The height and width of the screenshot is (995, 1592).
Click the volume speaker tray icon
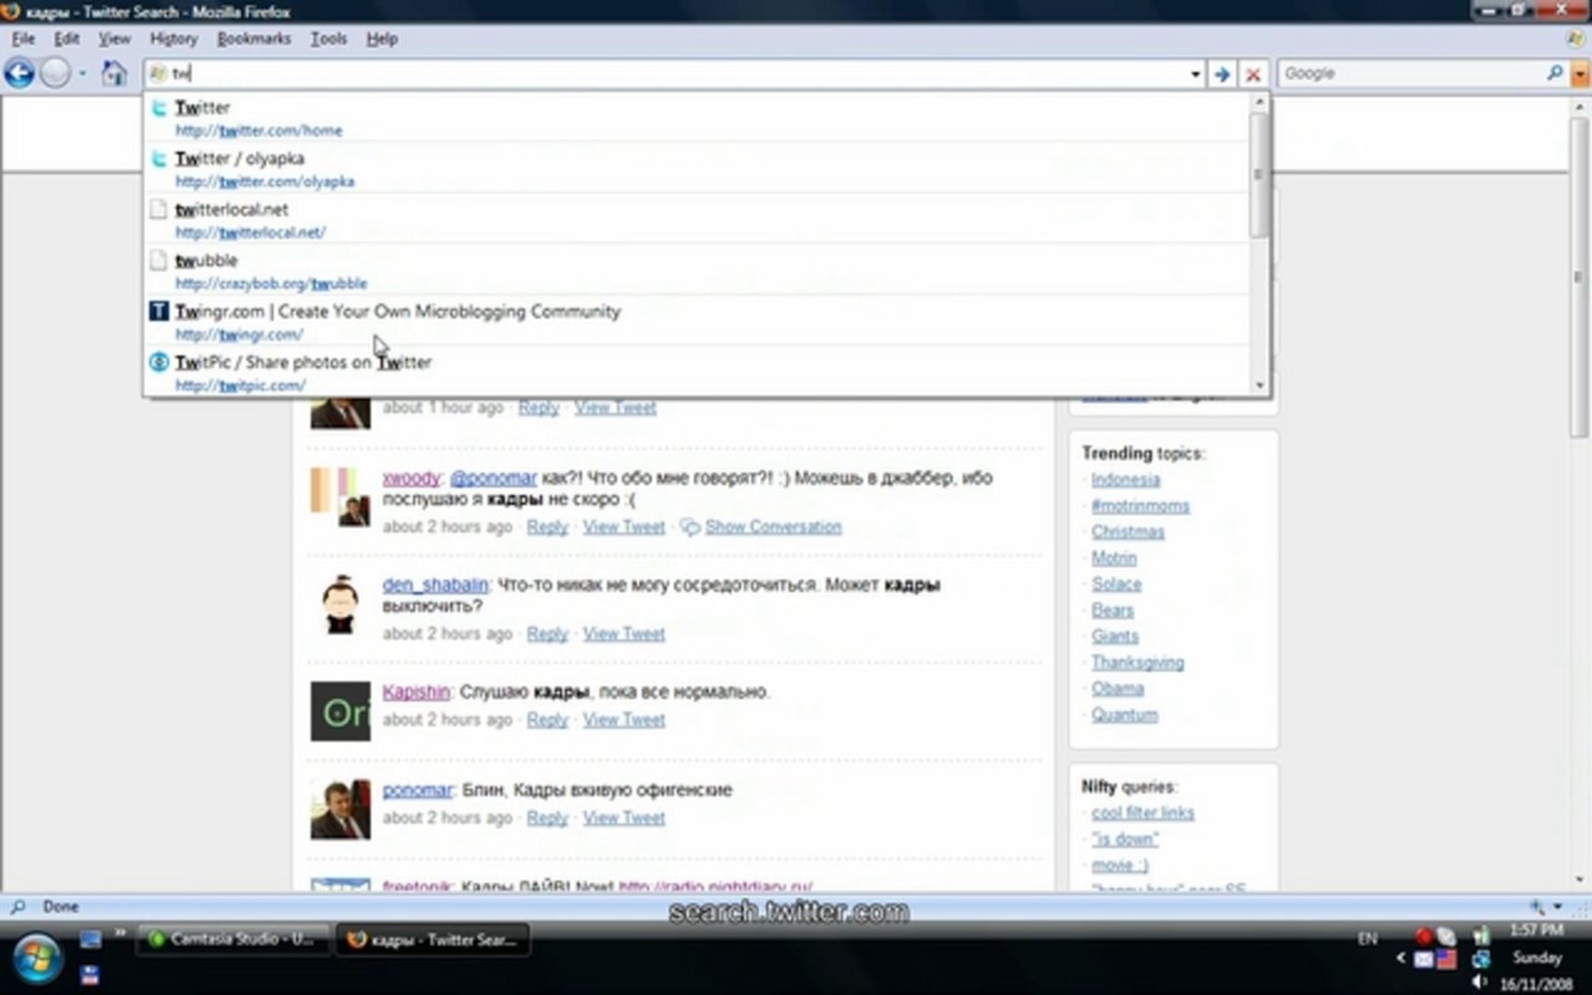tap(1479, 983)
